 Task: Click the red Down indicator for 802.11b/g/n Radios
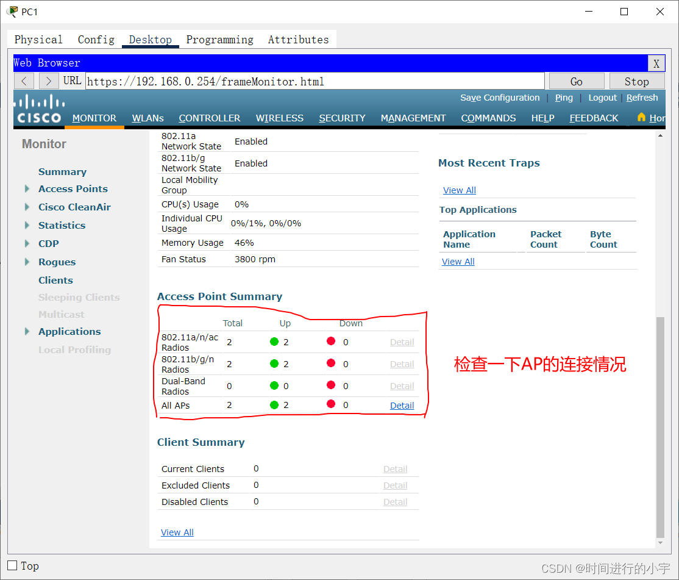coord(330,363)
